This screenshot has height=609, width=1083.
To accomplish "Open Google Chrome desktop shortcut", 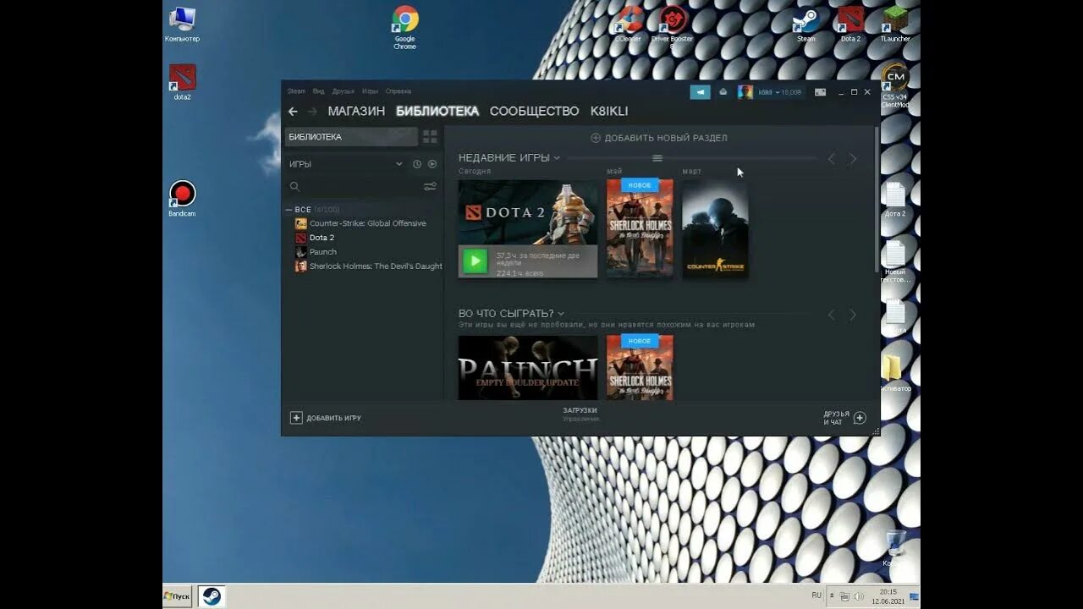I will [x=405, y=28].
